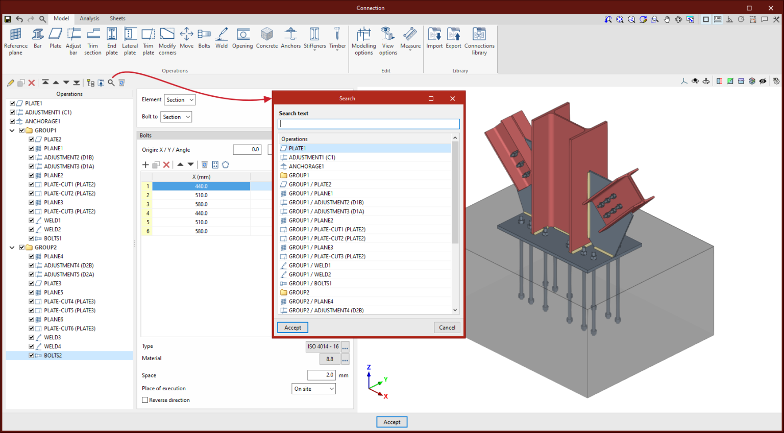Click the Search text input field
Viewport: 784px width, 433px height.
coord(368,124)
